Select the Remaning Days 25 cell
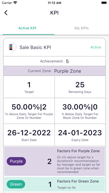109x193 pixels. (80, 87)
